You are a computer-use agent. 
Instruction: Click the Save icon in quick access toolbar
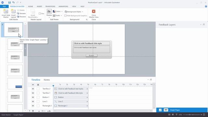[9, 2]
